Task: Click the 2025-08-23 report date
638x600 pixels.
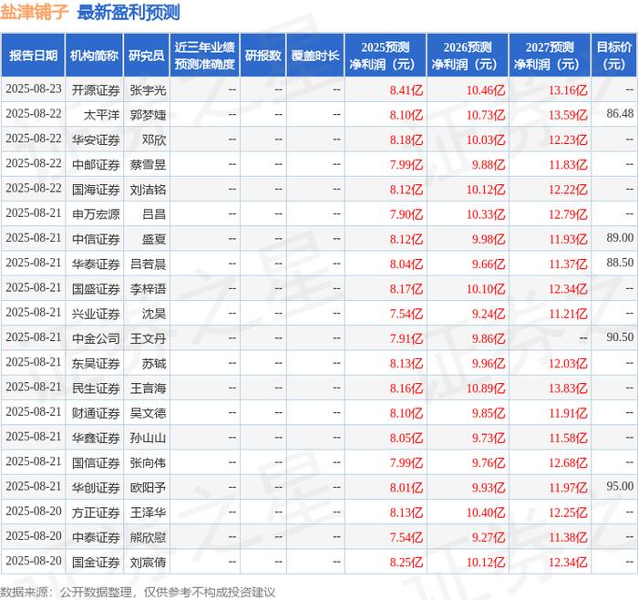Action: (x=34, y=88)
